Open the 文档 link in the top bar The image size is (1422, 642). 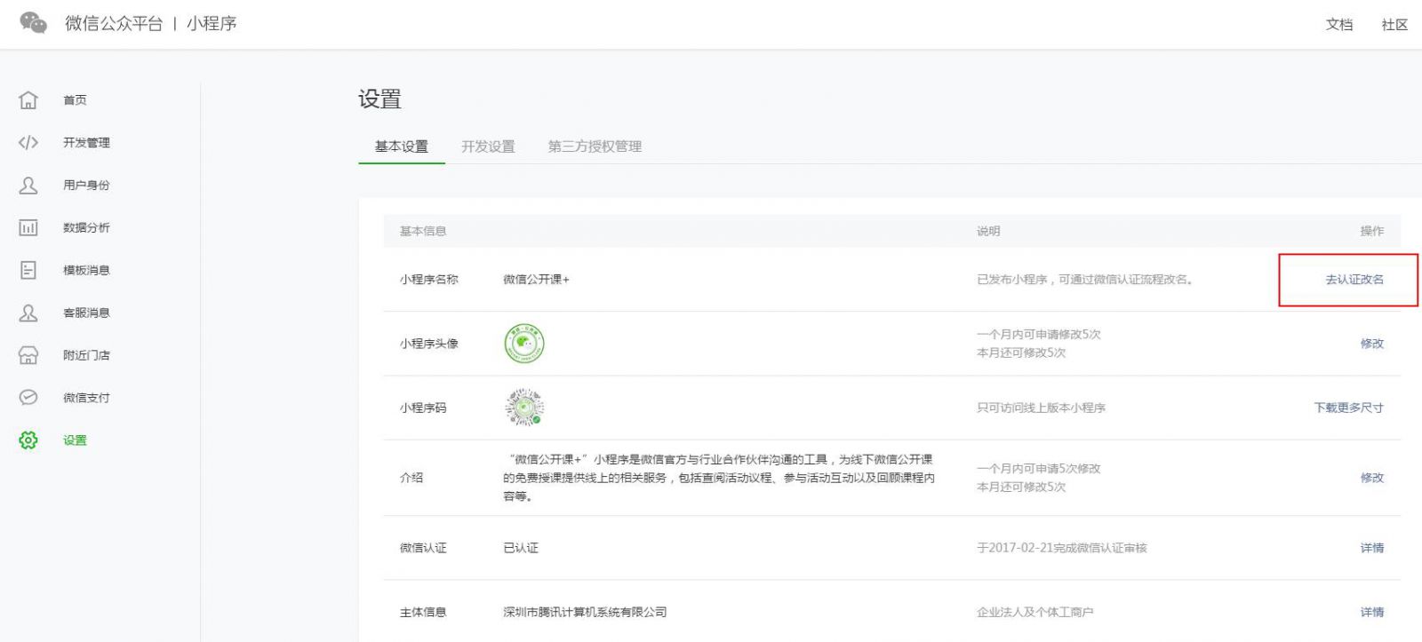tap(1339, 24)
